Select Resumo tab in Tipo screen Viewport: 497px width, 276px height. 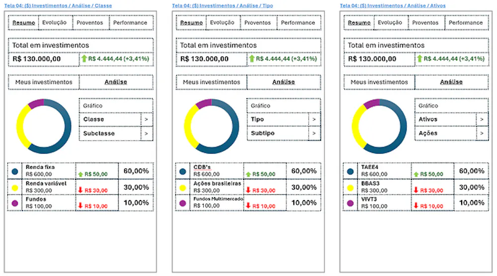[x=191, y=23]
